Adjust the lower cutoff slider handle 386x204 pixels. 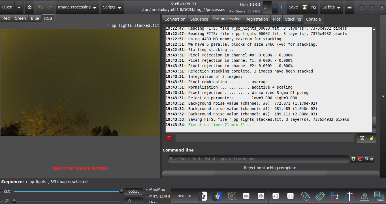tap(14, 201)
